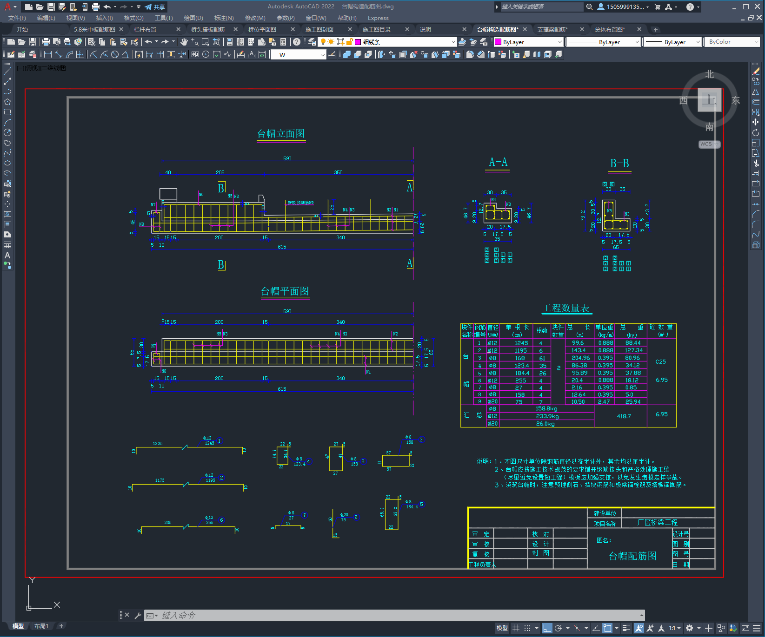Open Layer Properties Manager icon

(x=312, y=42)
